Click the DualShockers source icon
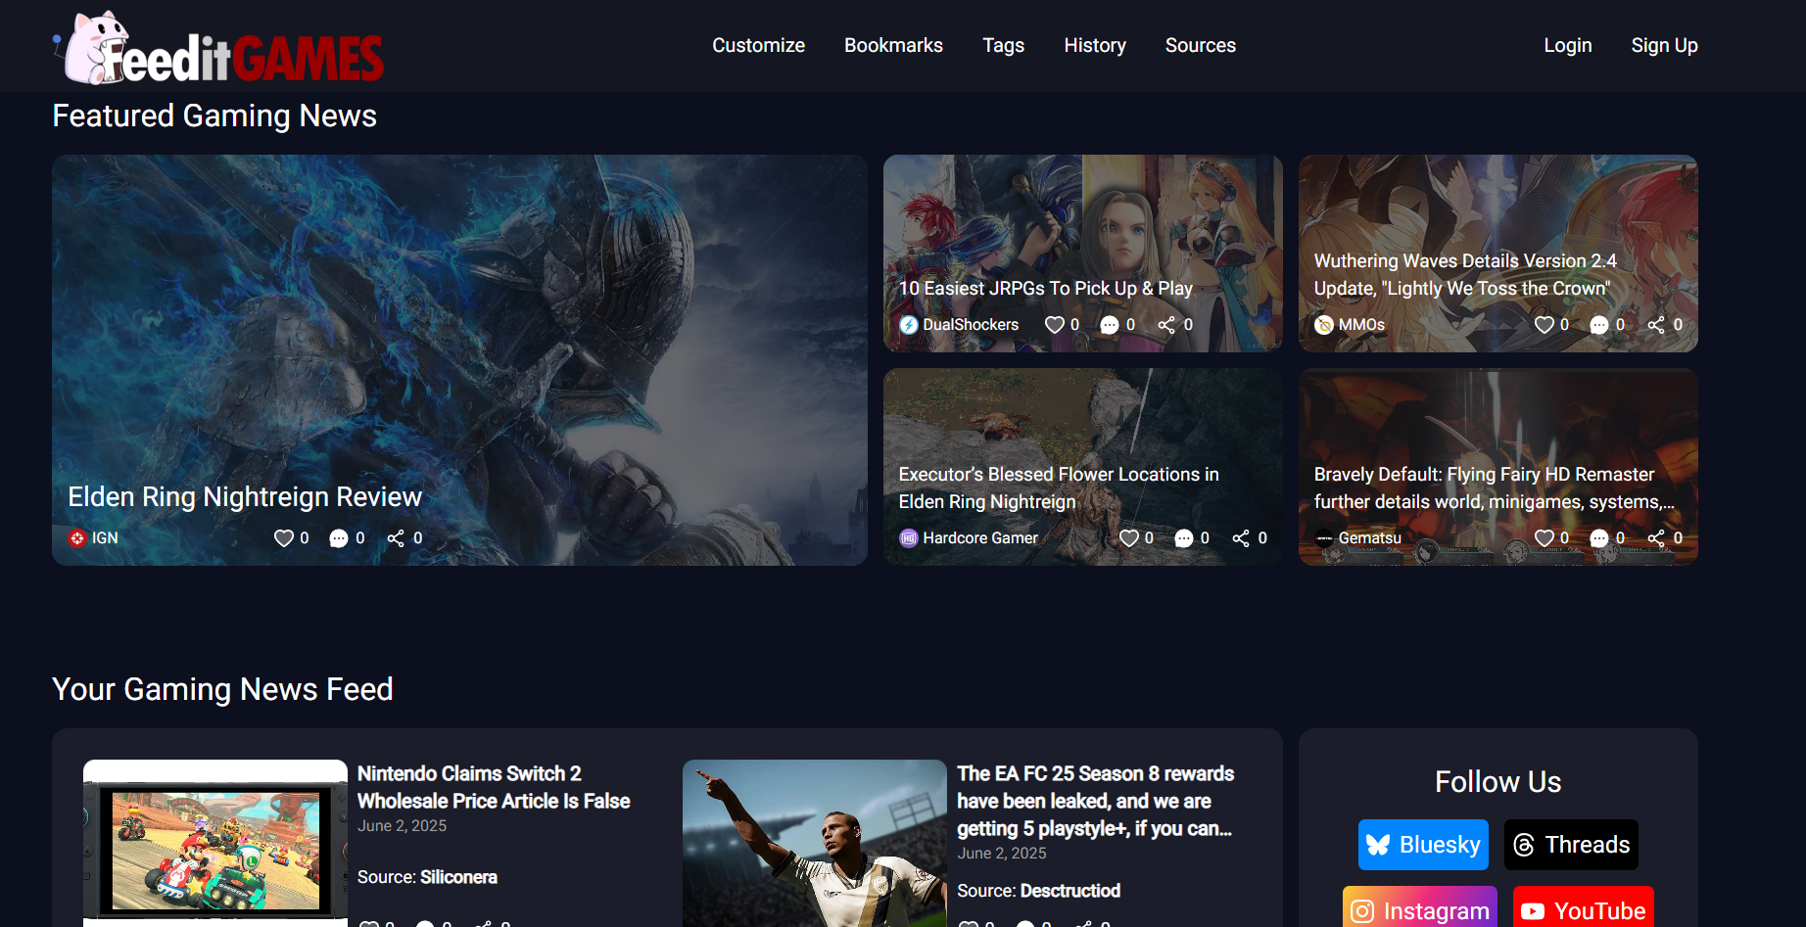Image resolution: width=1806 pixels, height=927 pixels. [x=909, y=325]
